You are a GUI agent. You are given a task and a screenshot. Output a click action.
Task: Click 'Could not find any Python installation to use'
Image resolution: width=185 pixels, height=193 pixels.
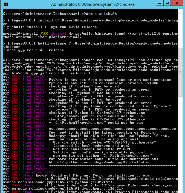(100, 175)
